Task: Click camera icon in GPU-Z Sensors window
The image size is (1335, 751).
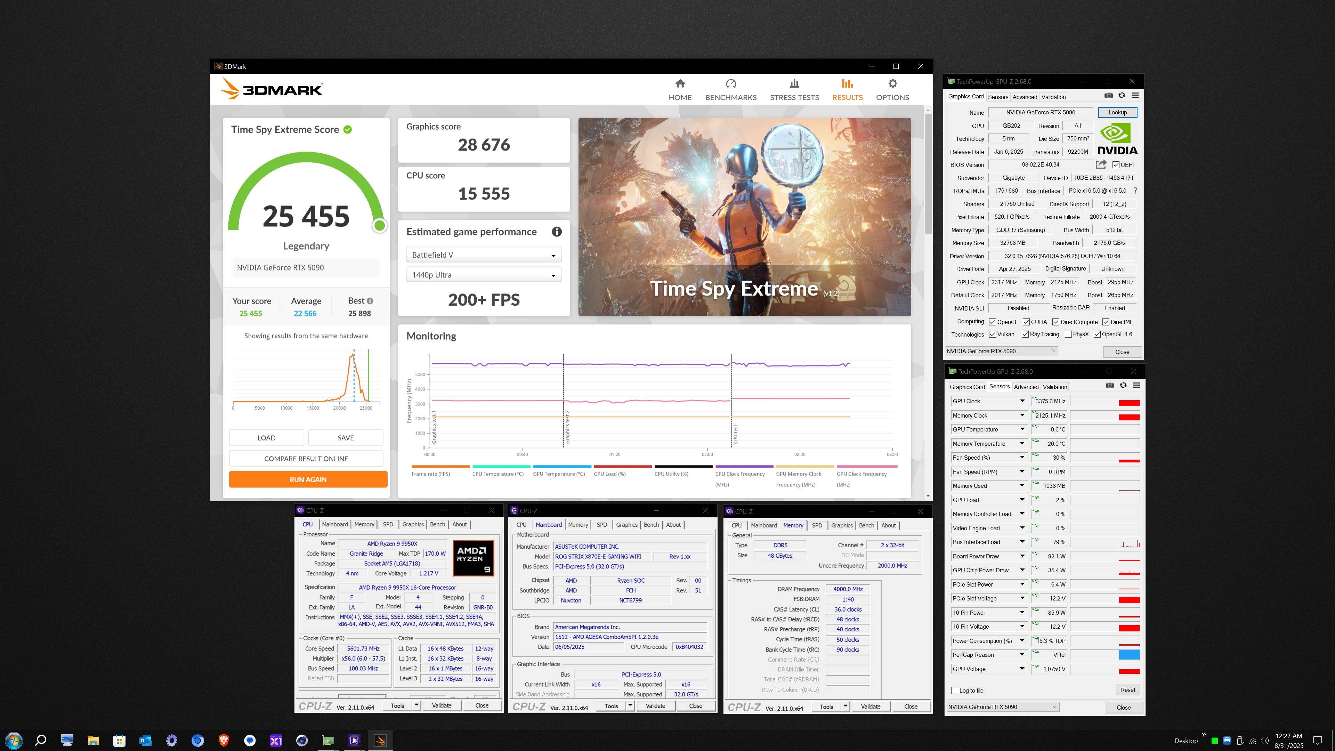Action: click(1110, 385)
